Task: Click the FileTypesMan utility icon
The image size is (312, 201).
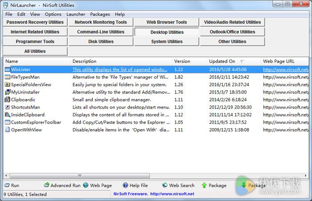Action: click(x=8, y=77)
